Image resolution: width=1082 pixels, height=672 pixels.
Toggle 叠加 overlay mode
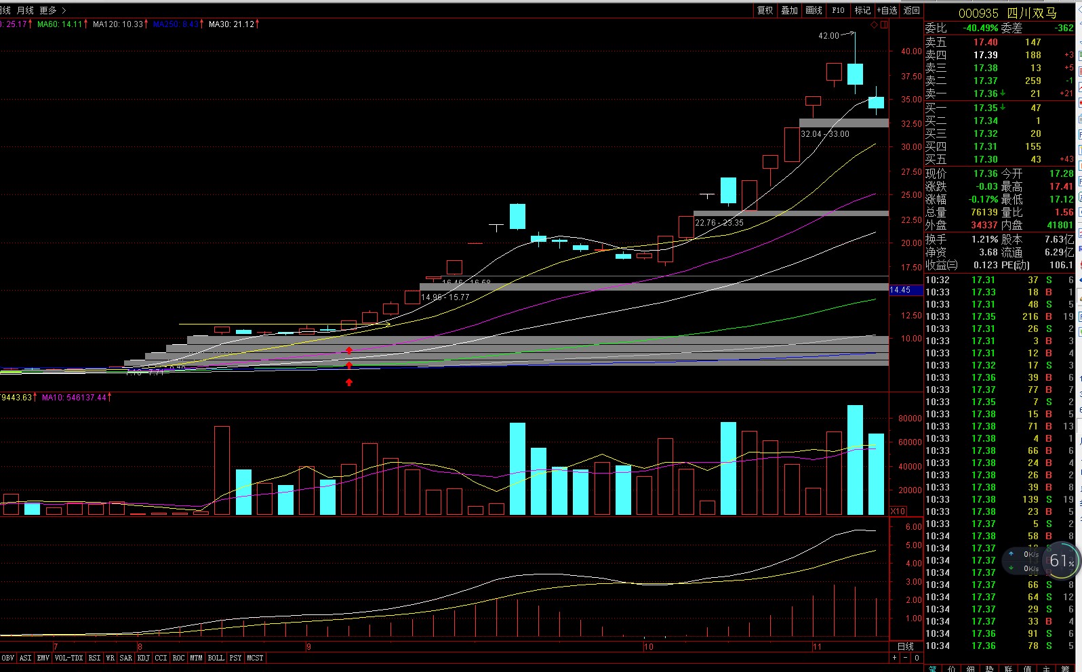pos(789,10)
